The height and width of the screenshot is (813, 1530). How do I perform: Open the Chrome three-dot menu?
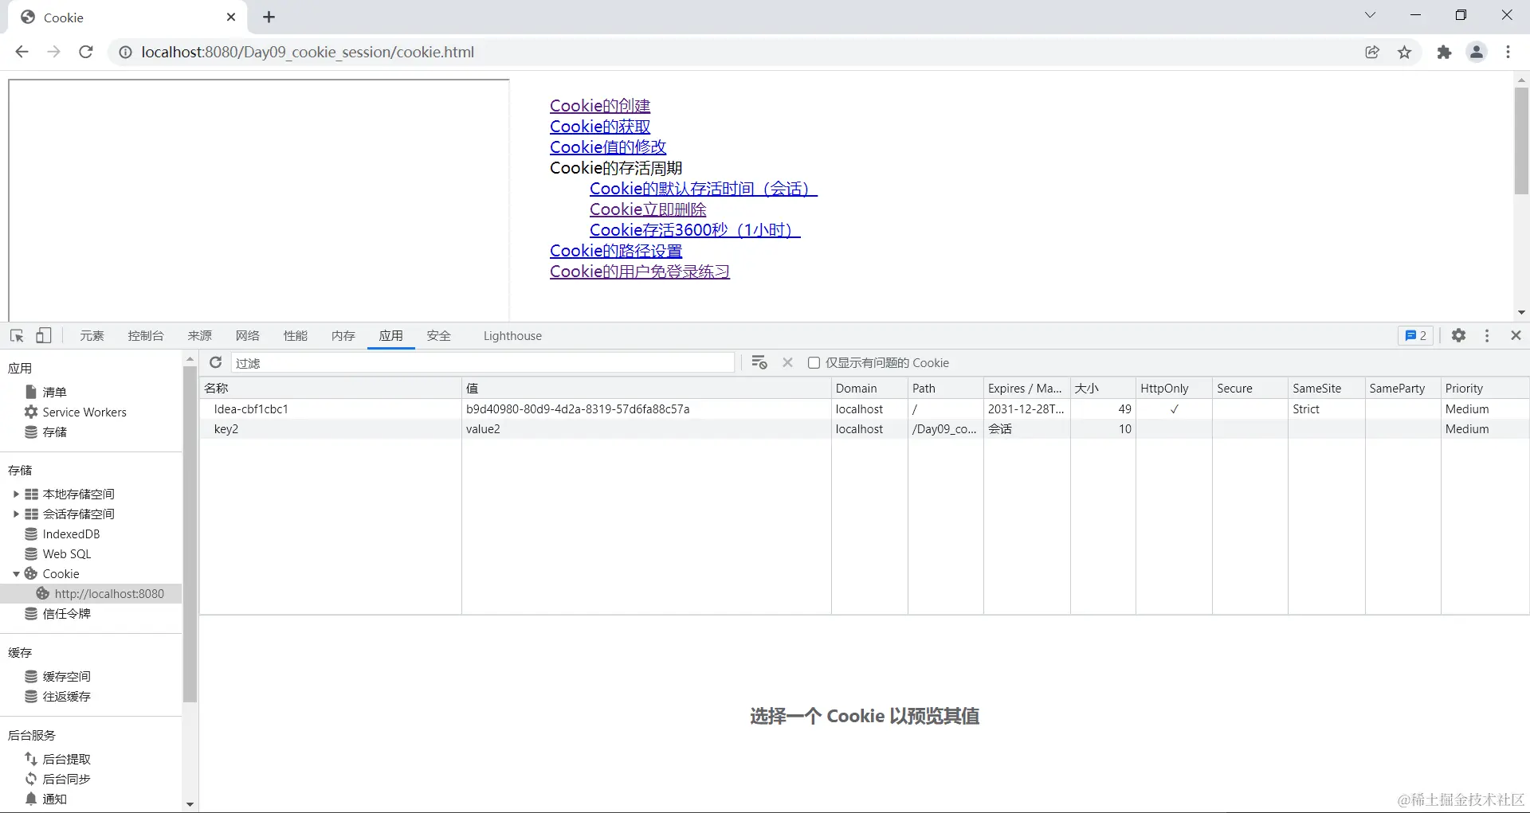(1508, 52)
